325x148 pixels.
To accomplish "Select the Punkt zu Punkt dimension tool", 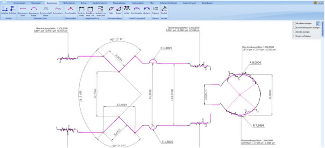I will (81, 11).
